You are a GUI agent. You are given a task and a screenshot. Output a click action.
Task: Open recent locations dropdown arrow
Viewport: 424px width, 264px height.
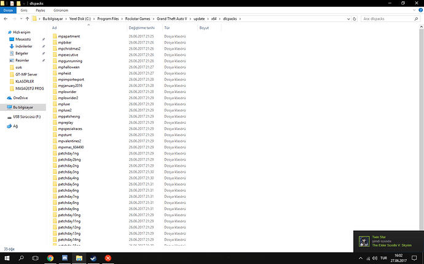click(21, 19)
